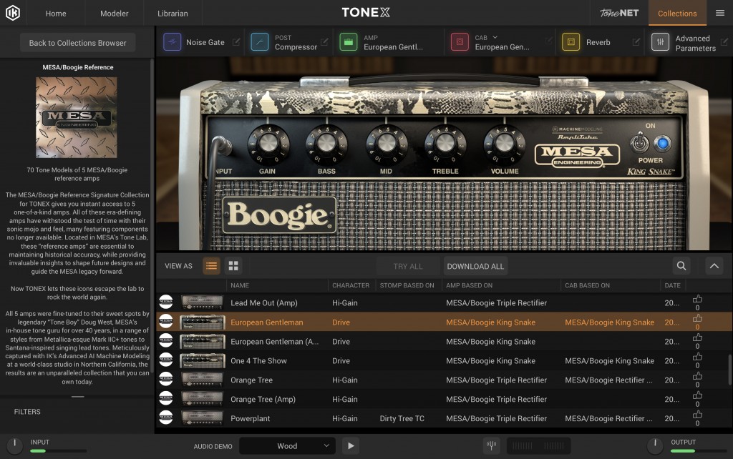Click MESA badge on Lead Me Out row
The height and width of the screenshot is (459, 733).
[x=166, y=302]
